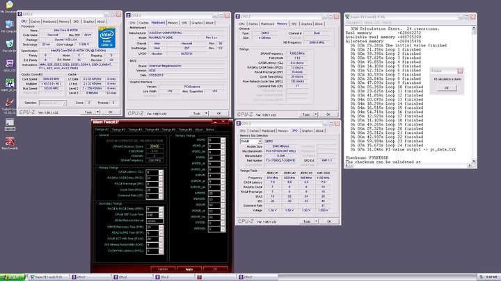
Task: Click OK in the PI calculation done dialog
Action: tap(447, 88)
